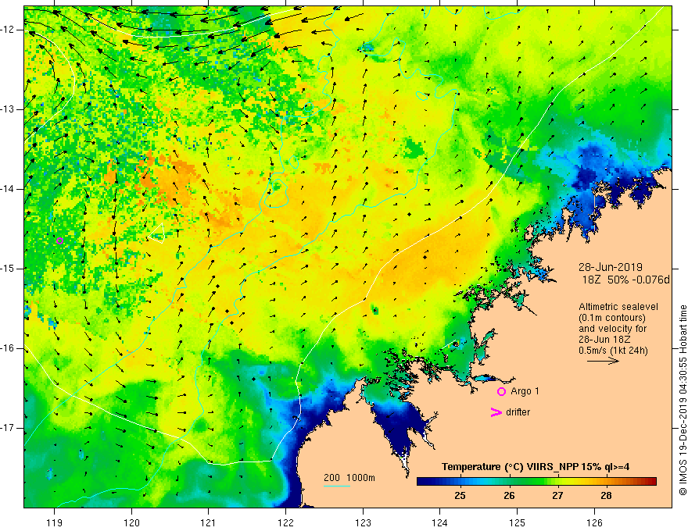Screen dimensions: 688x531
Task: Click the '-13' latitude axis label
Action: coord(8,109)
